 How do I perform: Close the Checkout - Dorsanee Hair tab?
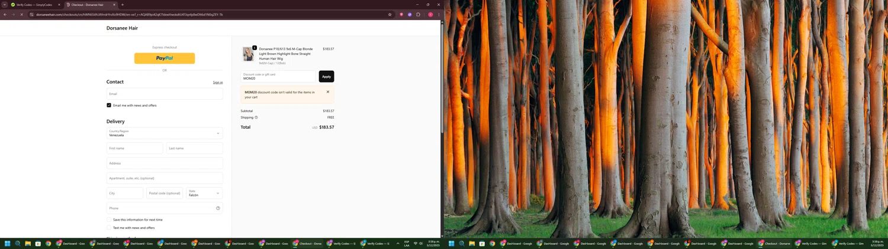click(114, 5)
